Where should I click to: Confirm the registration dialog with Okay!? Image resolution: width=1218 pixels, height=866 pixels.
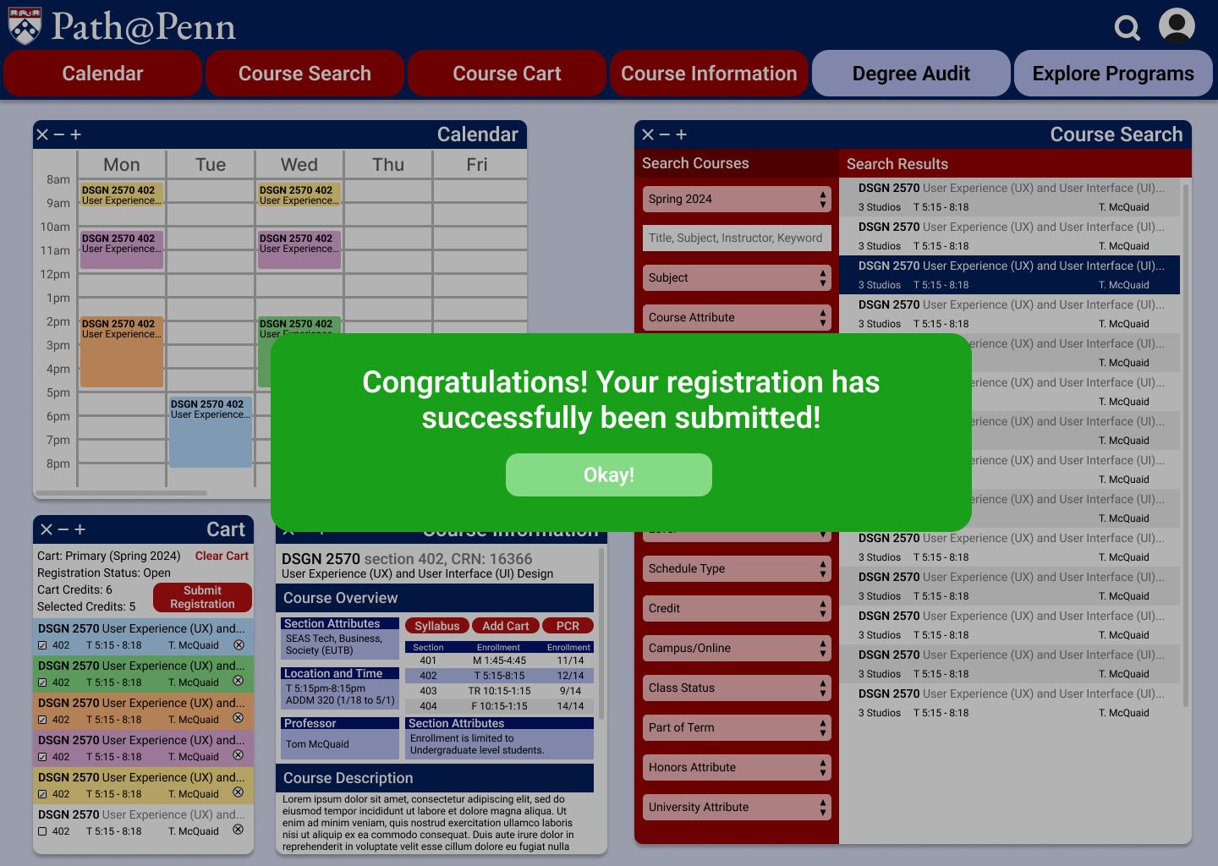pyautogui.click(x=609, y=474)
